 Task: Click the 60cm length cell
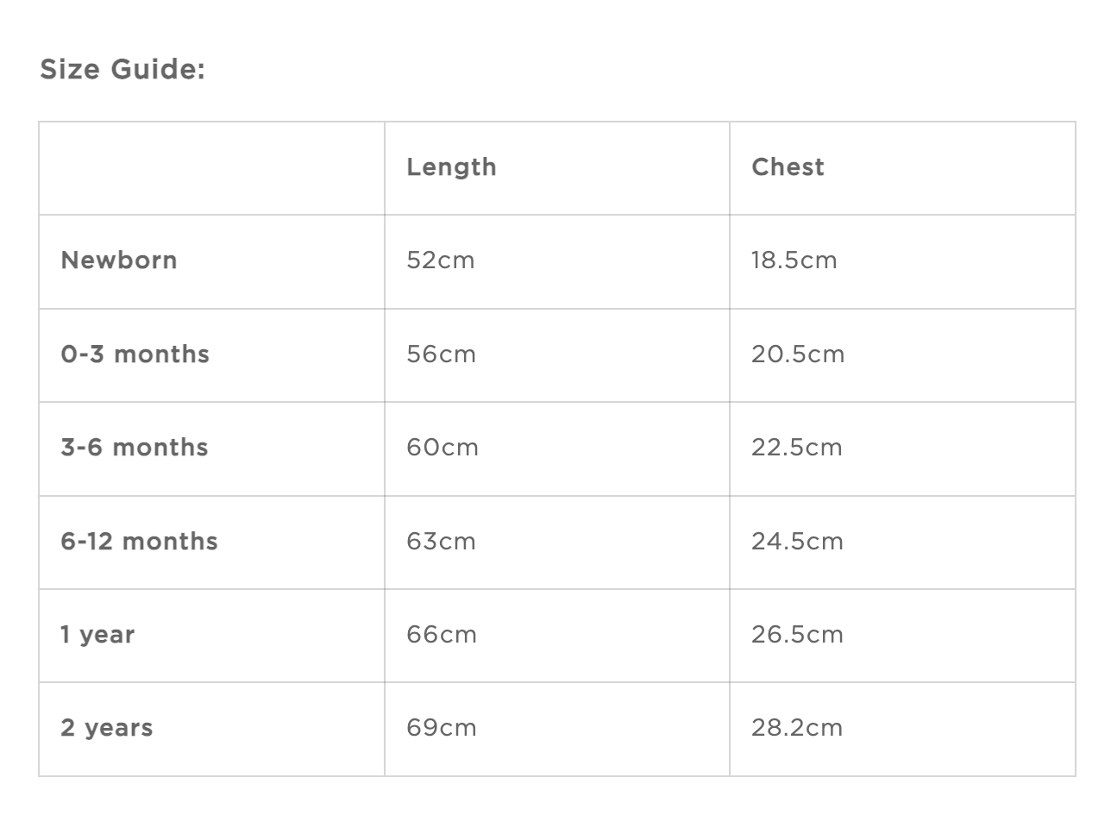click(443, 448)
